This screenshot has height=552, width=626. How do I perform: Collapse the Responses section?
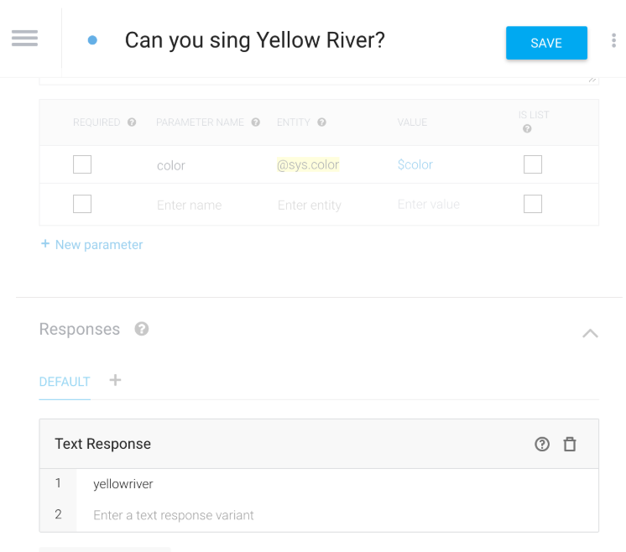click(590, 333)
